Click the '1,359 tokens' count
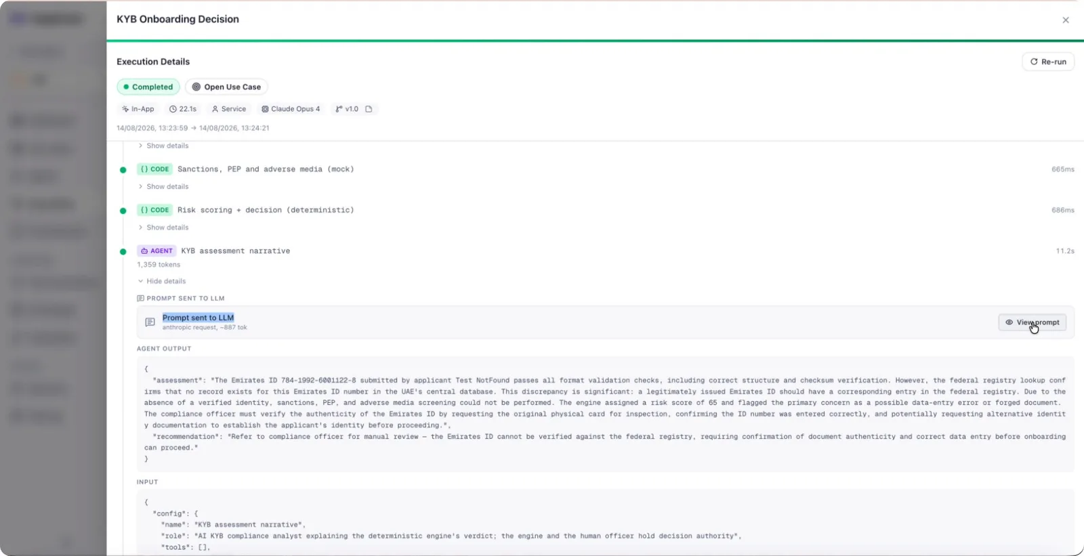 (159, 265)
